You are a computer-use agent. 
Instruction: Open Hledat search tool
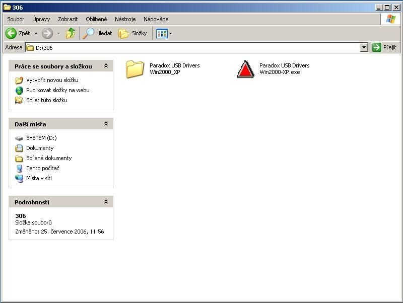98,33
